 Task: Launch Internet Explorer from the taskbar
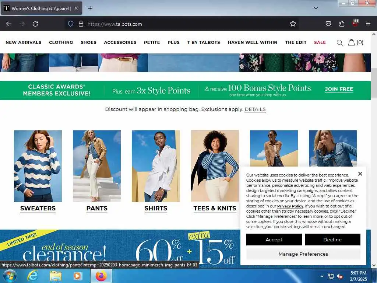point(32,276)
